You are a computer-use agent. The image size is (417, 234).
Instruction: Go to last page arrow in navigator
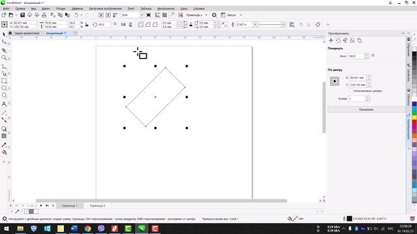[47, 205]
